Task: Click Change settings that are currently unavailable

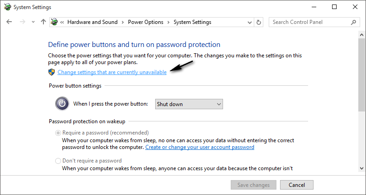Action: coord(112,72)
